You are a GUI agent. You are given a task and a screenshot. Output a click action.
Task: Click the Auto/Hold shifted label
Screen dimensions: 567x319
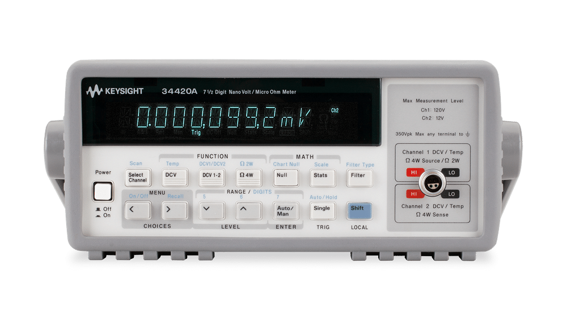tap(323, 197)
